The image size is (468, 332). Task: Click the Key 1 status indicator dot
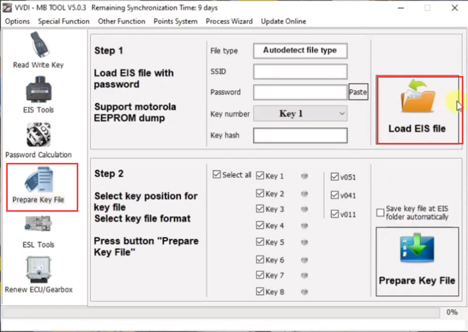(x=304, y=176)
